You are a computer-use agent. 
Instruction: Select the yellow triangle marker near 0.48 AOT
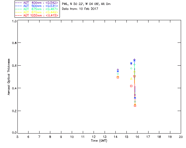pyautogui.click(x=131, y=79)
